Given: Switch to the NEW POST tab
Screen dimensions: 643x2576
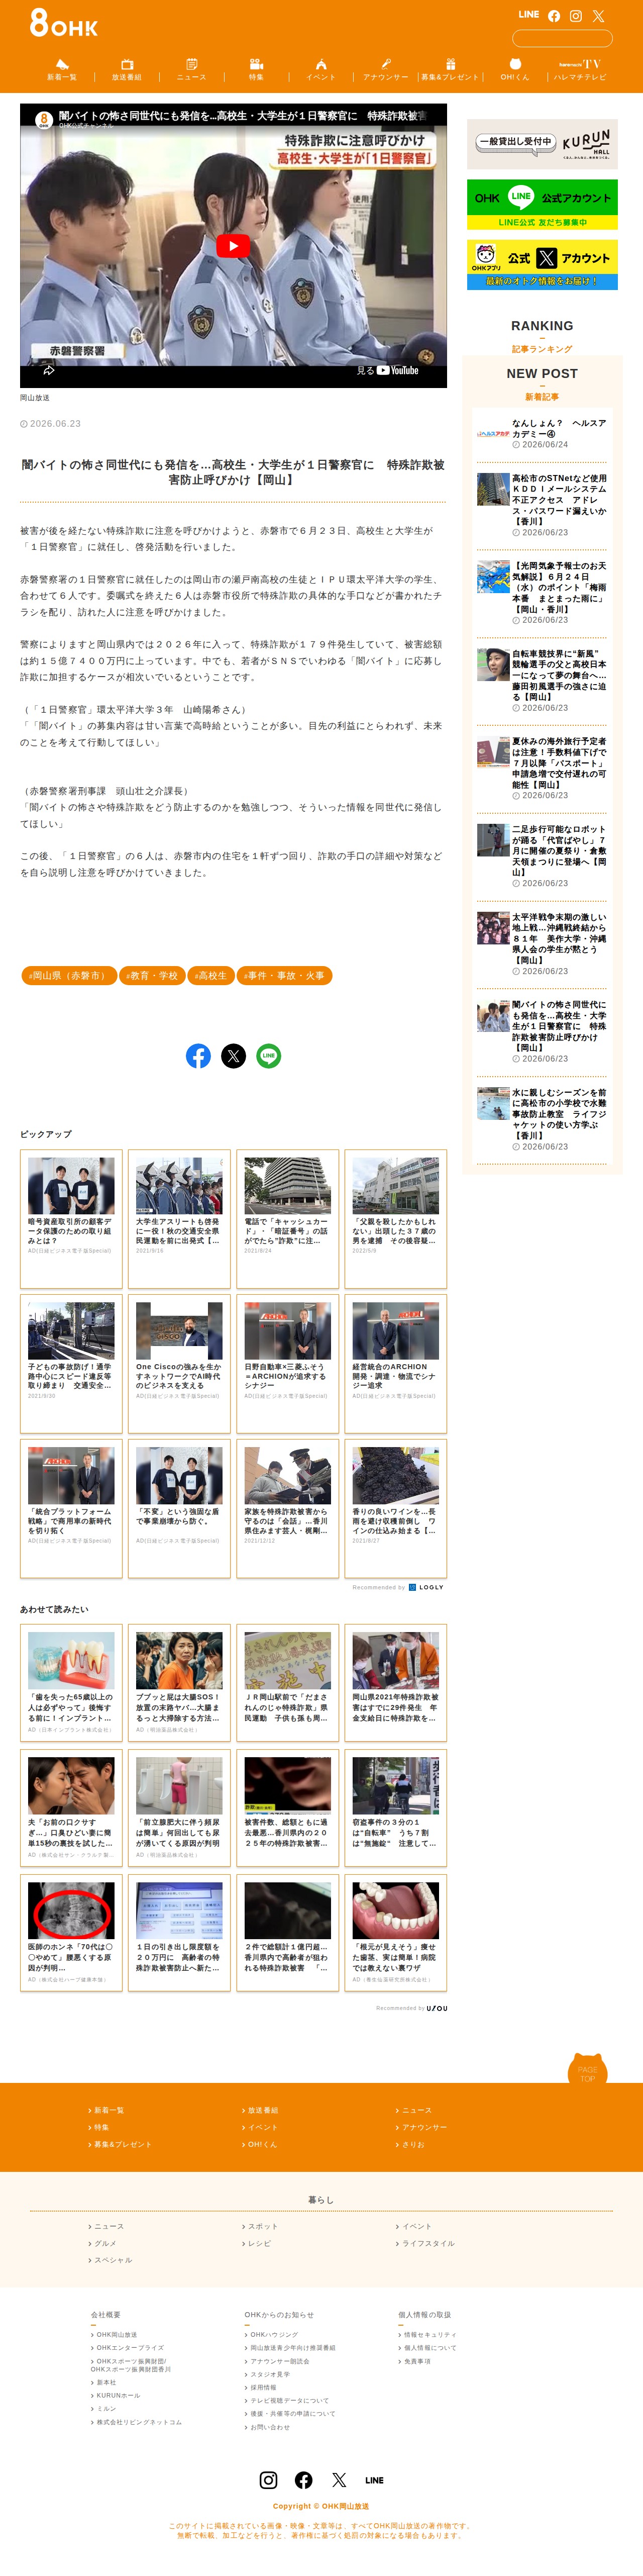Looking at the screenshot, I should tap(542, 384).
